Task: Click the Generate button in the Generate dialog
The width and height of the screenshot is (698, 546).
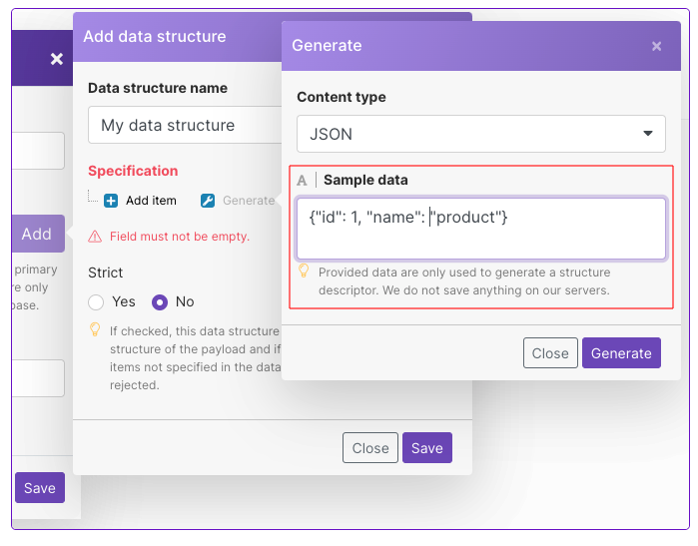Action: point(621,352)
